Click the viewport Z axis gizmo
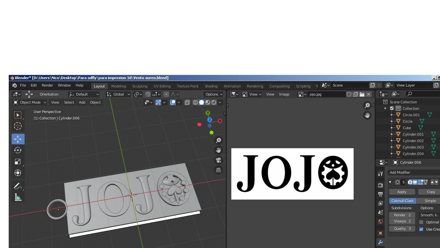Image resolution: width=440 pixels, height=248 pixels. tap(210, 120)
